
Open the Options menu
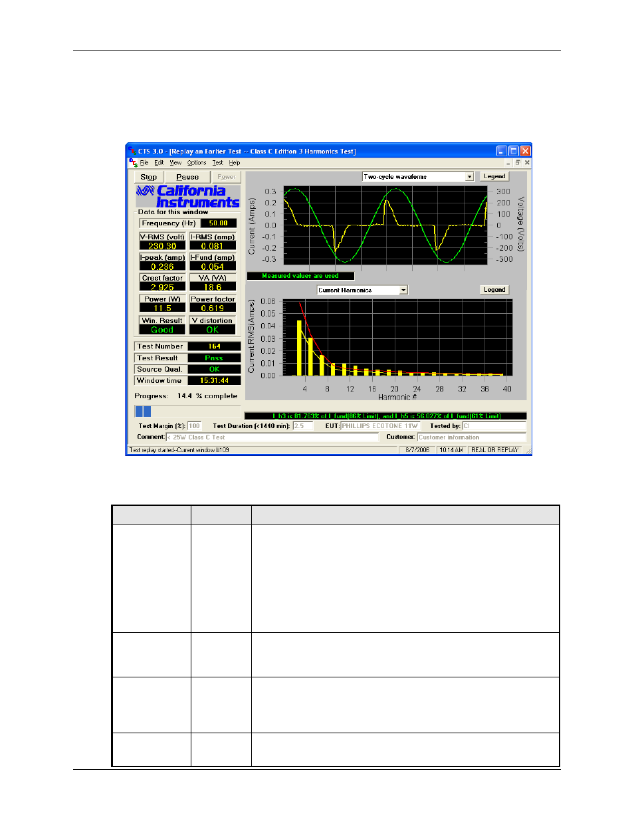(x=197, y=163)
